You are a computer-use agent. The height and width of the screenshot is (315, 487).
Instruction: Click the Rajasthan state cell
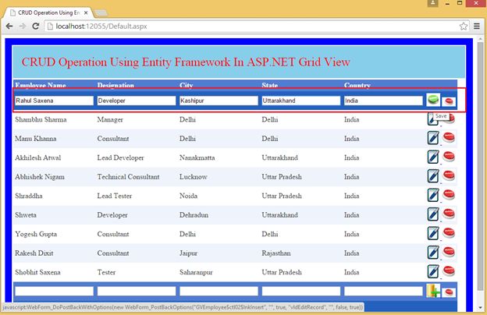click(x=276, y=253)
